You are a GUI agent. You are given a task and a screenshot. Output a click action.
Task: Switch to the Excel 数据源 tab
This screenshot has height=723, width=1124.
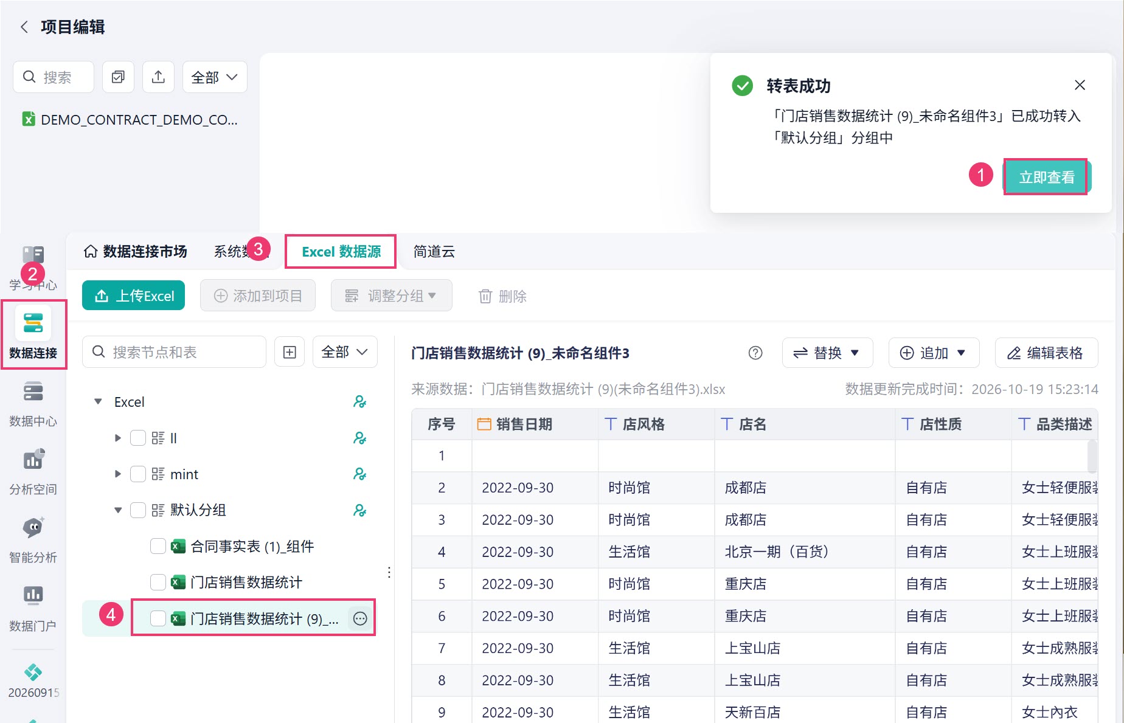coord(341,252)
